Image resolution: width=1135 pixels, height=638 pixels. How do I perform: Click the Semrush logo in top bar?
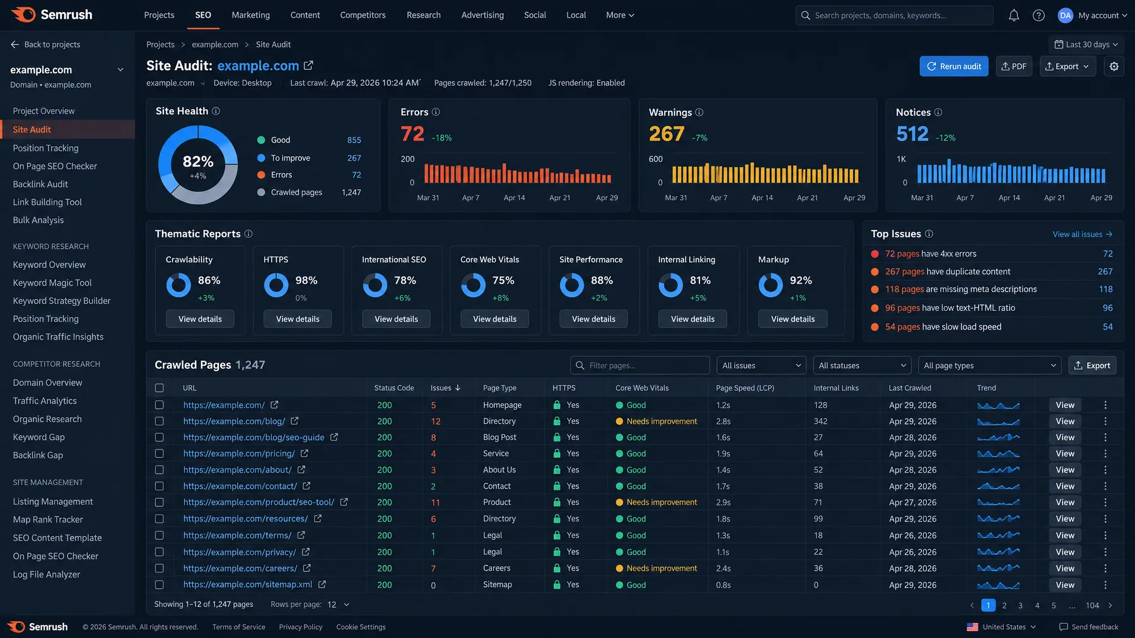52,14
